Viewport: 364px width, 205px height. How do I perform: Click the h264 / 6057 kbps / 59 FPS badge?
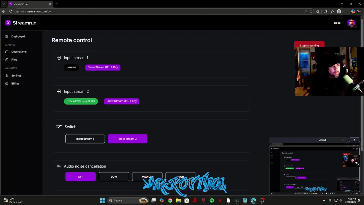point(81,101)
